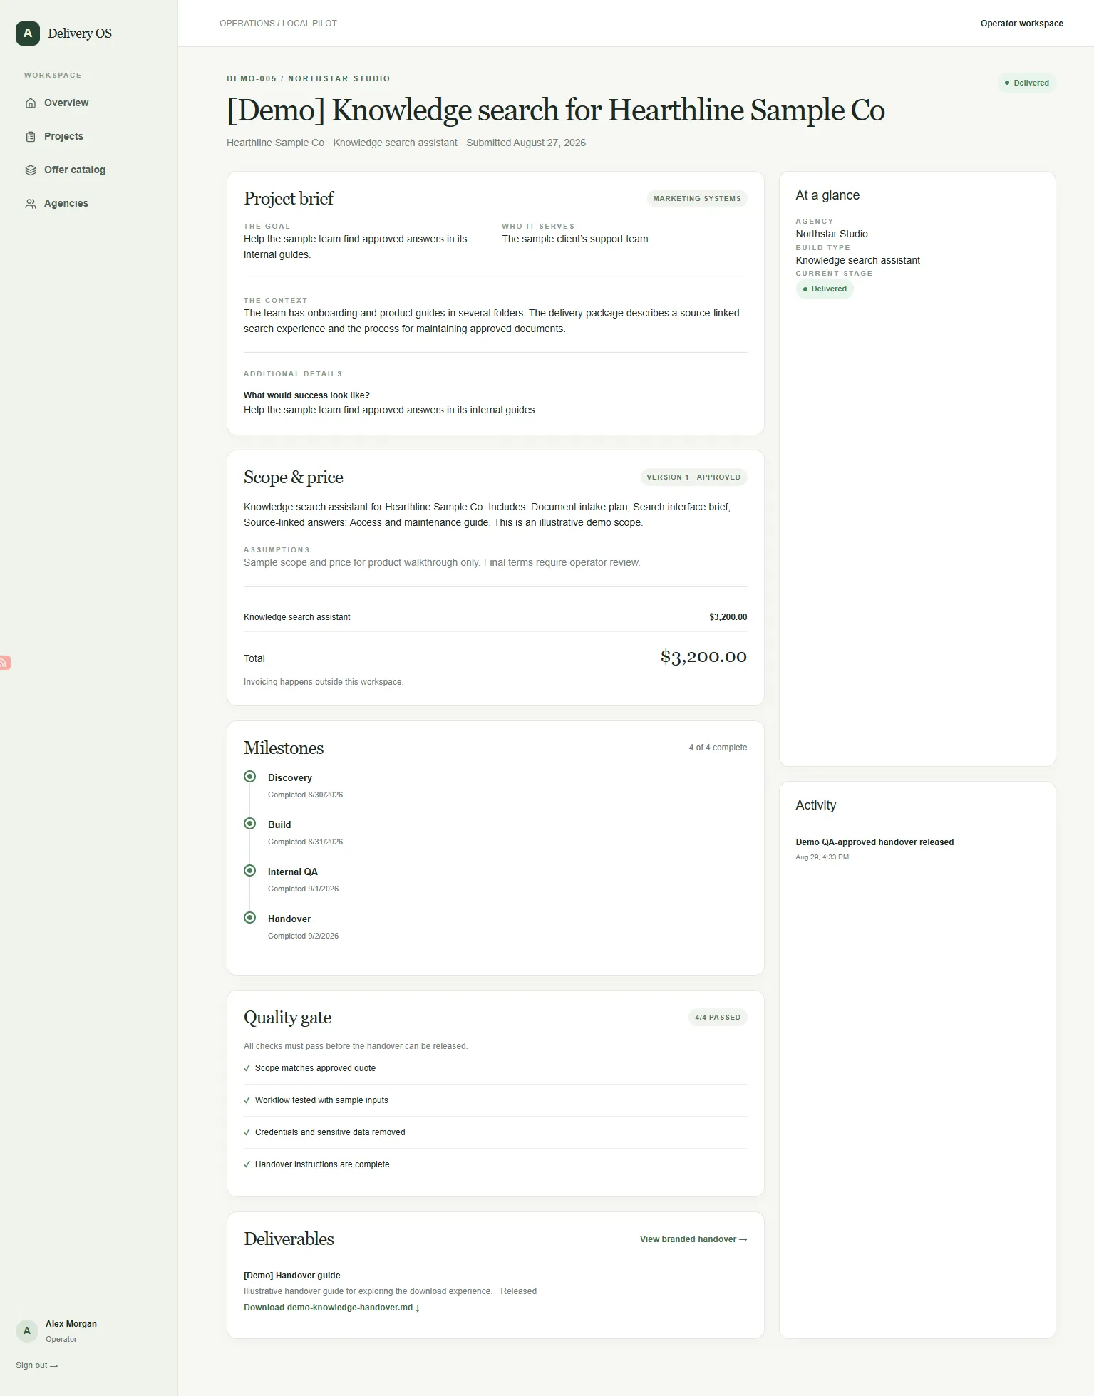Click the Delivered status badge in the header
The height and width of the screenshot is (1396, 1094).
coord(1026,83)
